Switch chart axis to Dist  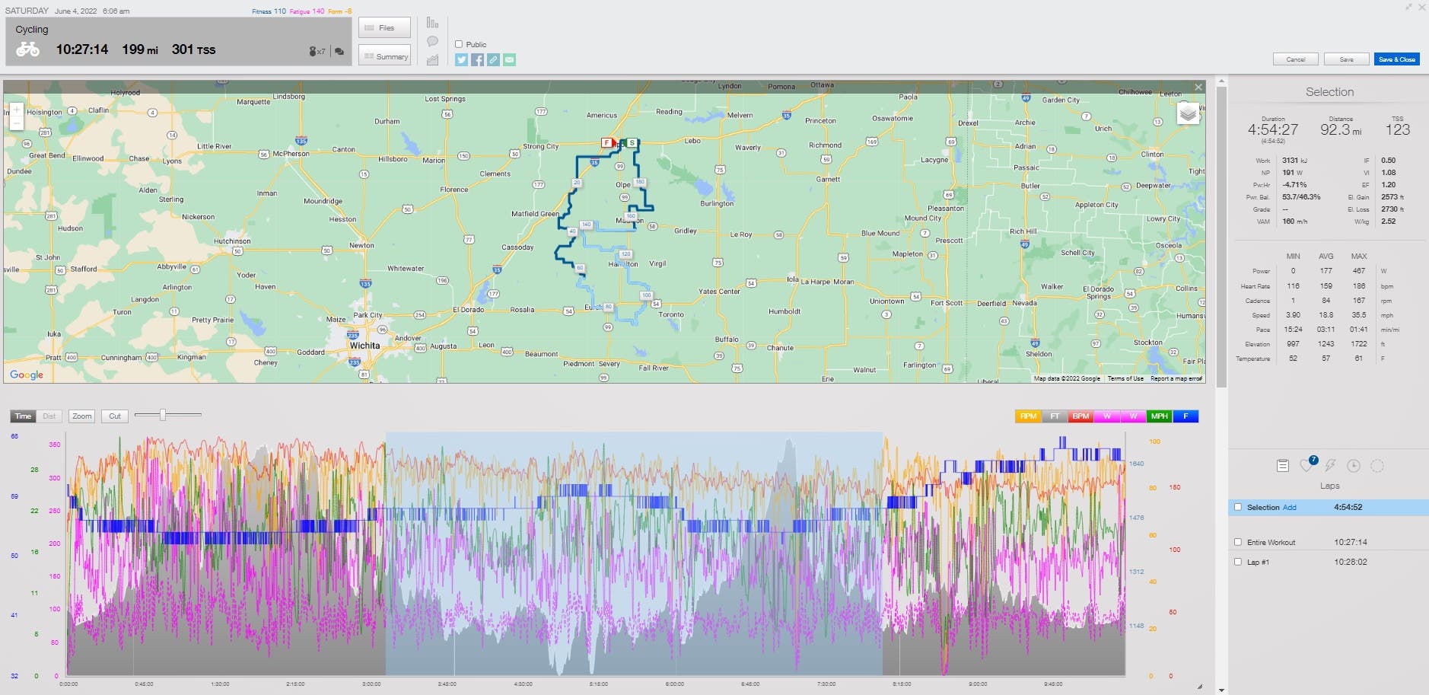pos(49,416)
